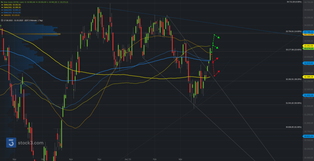The height and width of the screenshot is (161, 314).
Task: Click the candlestick chart icon before Dow Jones
Action: pyautogui.click(x=2, y=2)
